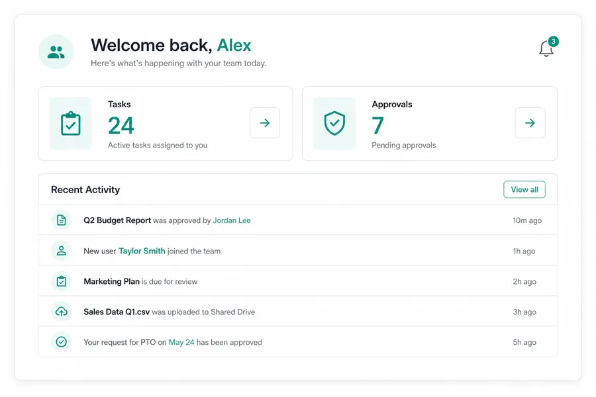Click the Tasks clipboard icon
This screenshot has width=596, height=397.
click(x=71, y=124)
